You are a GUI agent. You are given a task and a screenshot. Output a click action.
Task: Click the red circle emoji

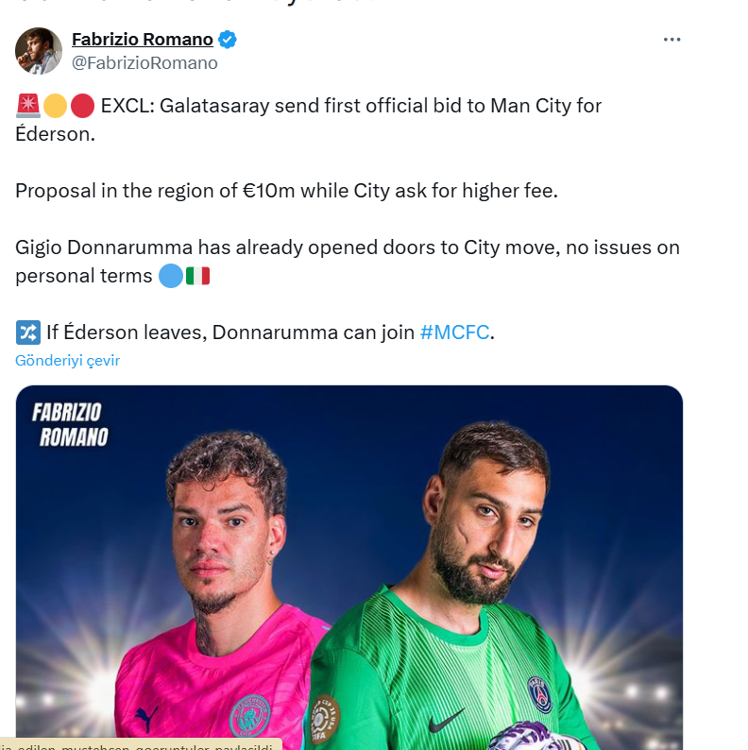83,106
